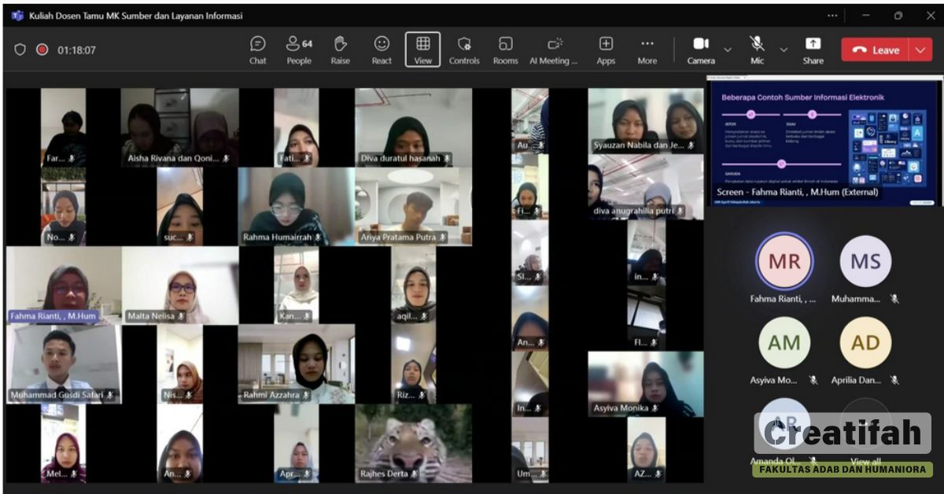Share your screen content
The width and height of the screenshot is (944, 494).
(813, 50)
